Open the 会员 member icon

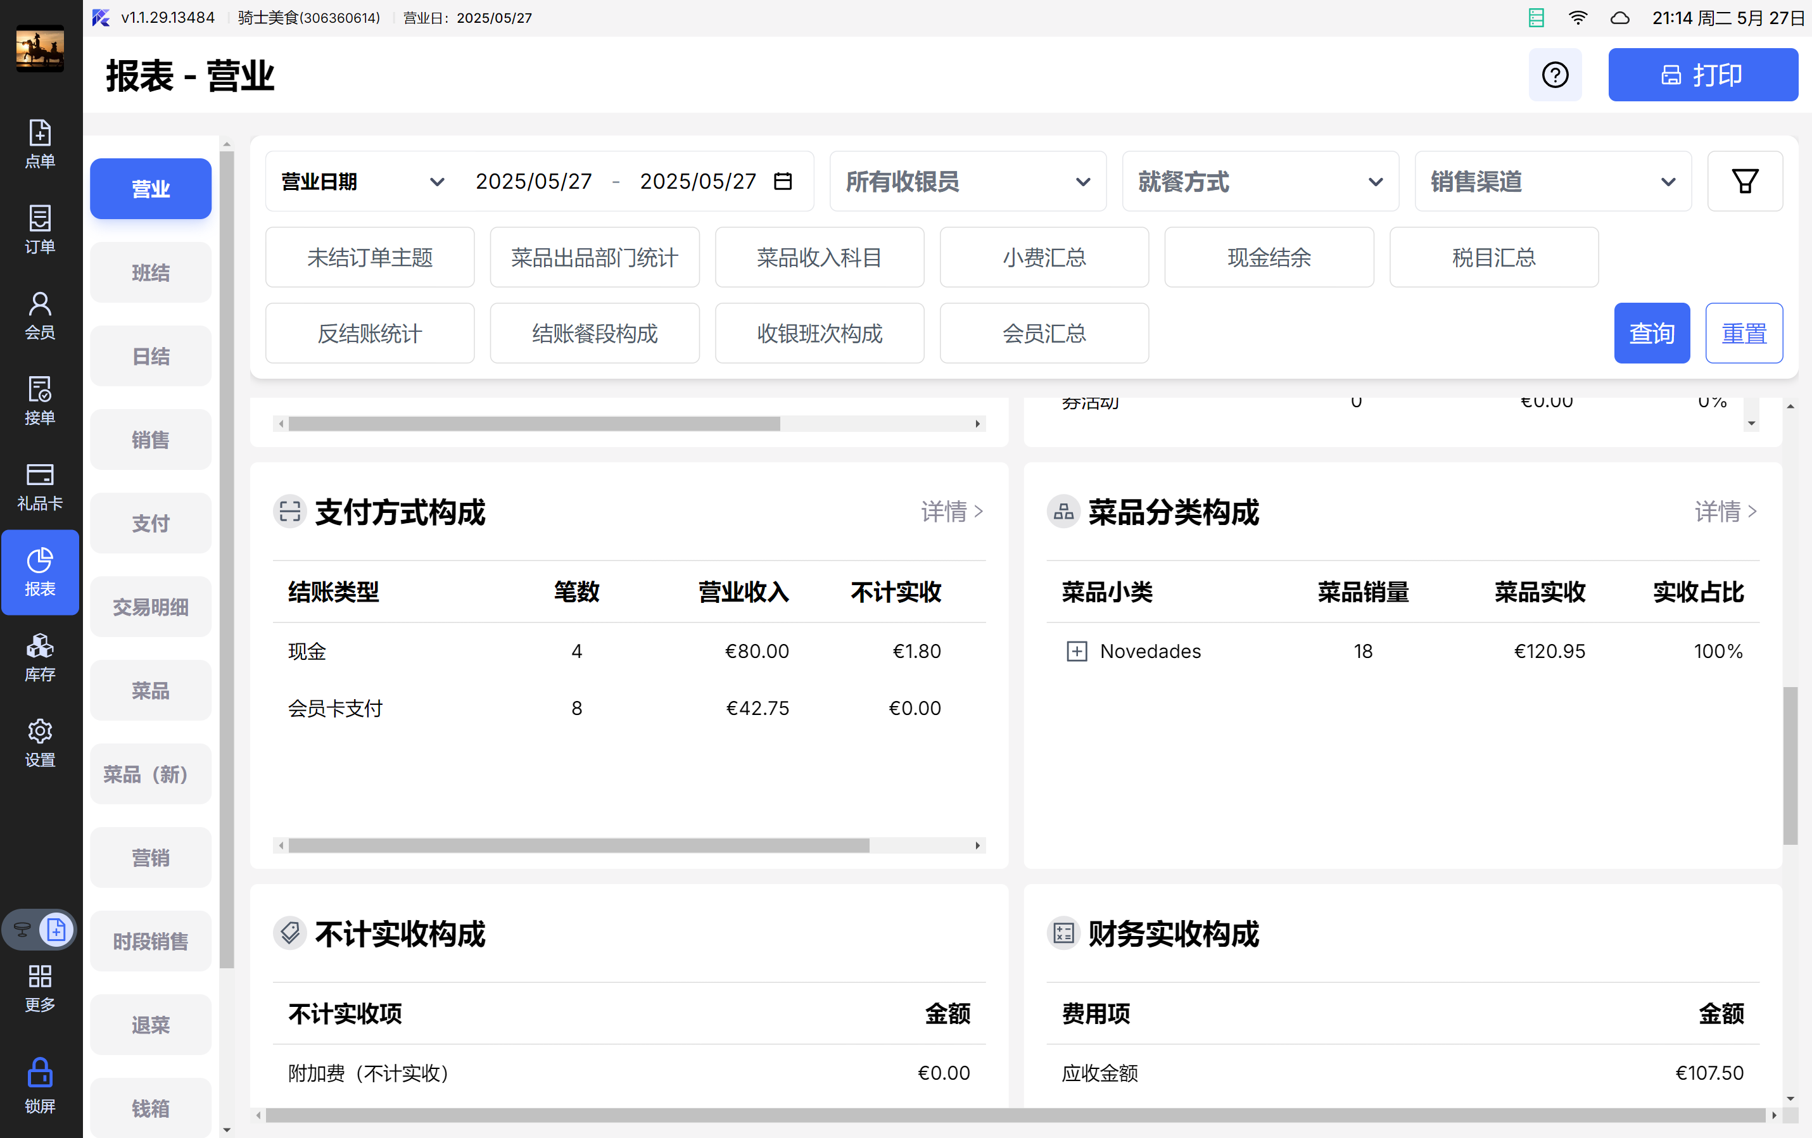pos(40,315)
